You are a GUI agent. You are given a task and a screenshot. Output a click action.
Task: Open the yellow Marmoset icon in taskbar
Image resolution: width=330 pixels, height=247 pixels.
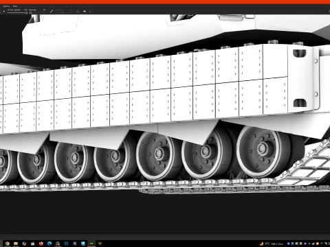coord(100,244)
